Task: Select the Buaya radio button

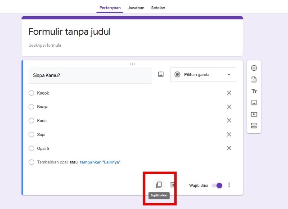Action: 31,107
